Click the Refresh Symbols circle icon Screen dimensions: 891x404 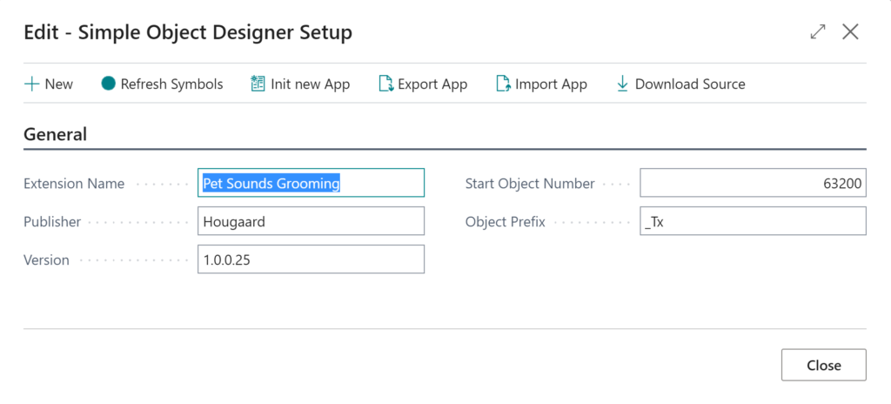[x=109, y=84]
